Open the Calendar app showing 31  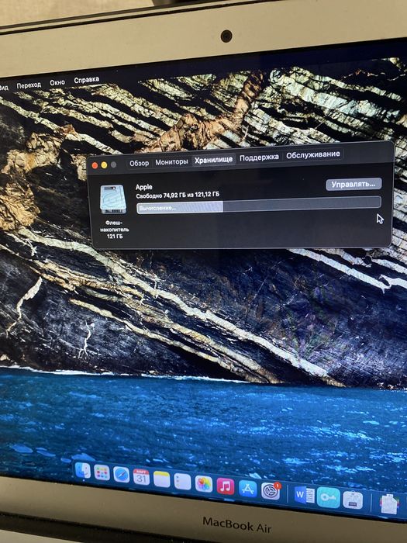[141, 478]
